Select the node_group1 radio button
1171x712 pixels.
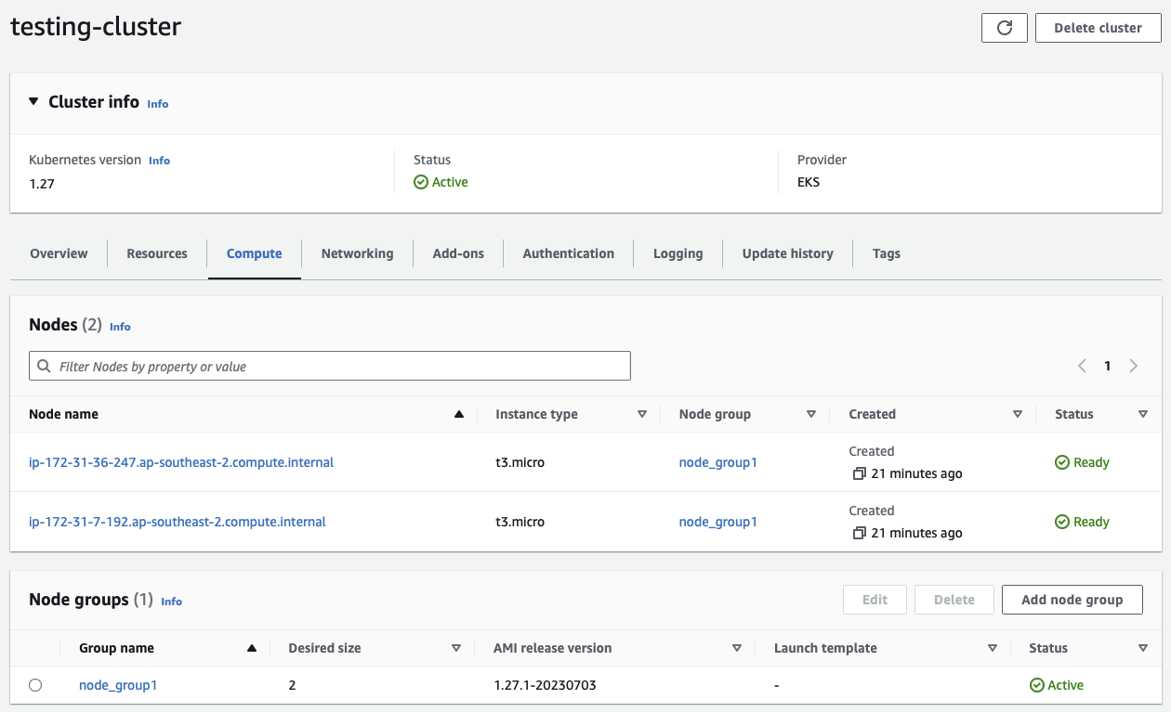coord(35,685)
